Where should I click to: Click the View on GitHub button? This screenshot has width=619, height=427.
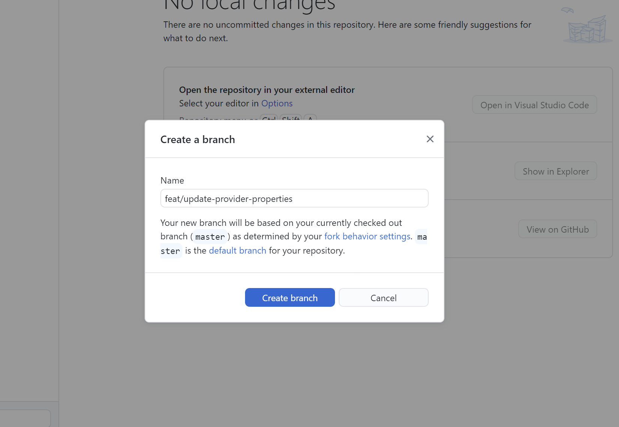pyautogui.click(x=558, y=229)
